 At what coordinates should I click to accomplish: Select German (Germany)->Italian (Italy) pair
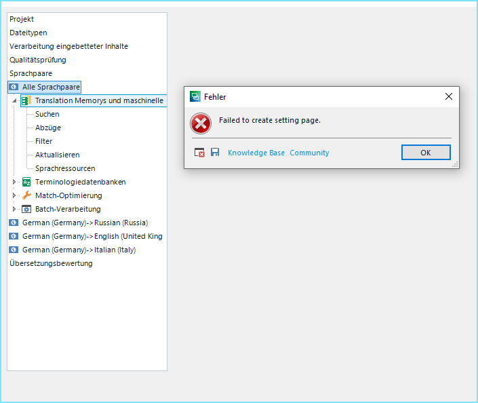pyautogui.click(x=79, y=250)
